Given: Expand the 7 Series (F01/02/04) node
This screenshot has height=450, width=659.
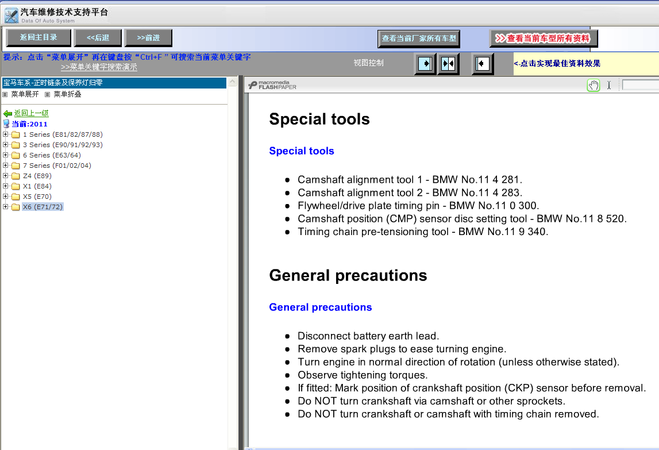Looking at the screenshot, I should pyautogui.click(x=6, y=166).
